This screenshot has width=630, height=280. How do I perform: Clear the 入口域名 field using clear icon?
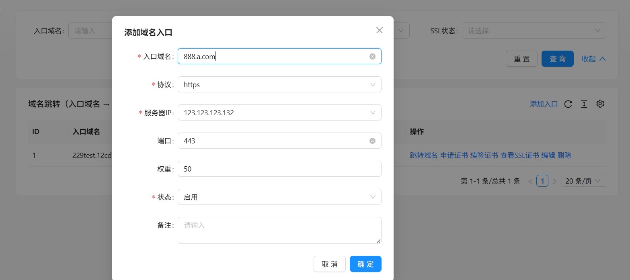372,57
